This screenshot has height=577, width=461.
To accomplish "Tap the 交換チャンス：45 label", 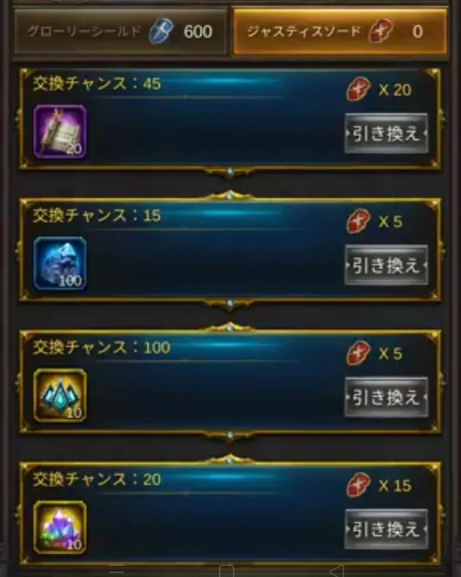I will pos(97,84).
